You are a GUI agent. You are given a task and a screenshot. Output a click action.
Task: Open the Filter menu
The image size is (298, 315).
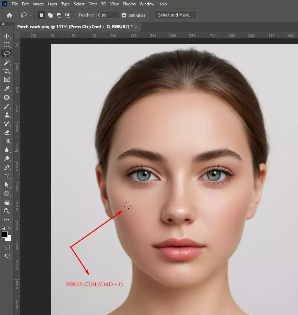(93, 4)
